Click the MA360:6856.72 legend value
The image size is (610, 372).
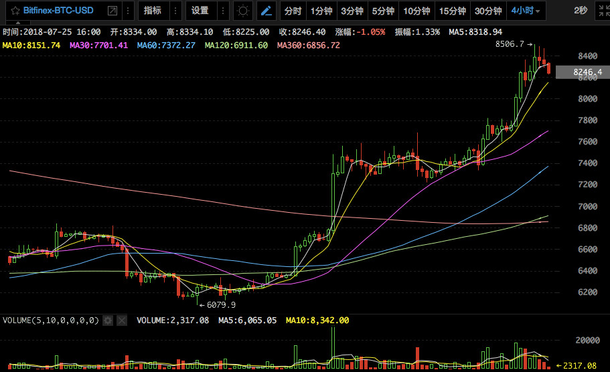pyautogui.click(x=309, y=45)
